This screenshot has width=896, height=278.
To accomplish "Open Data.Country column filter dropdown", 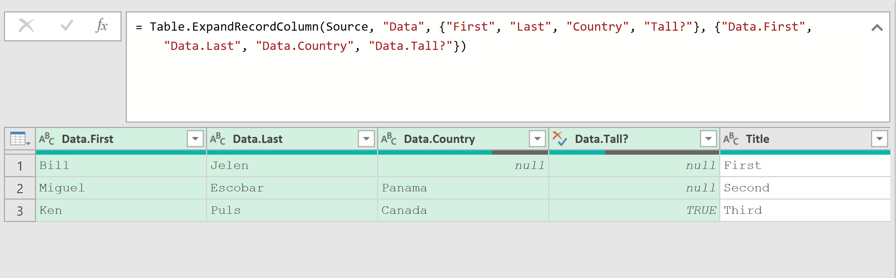I will [537, 139].
